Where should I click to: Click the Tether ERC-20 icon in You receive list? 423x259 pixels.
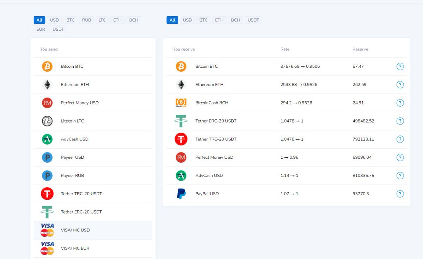(x=181, y=121)
